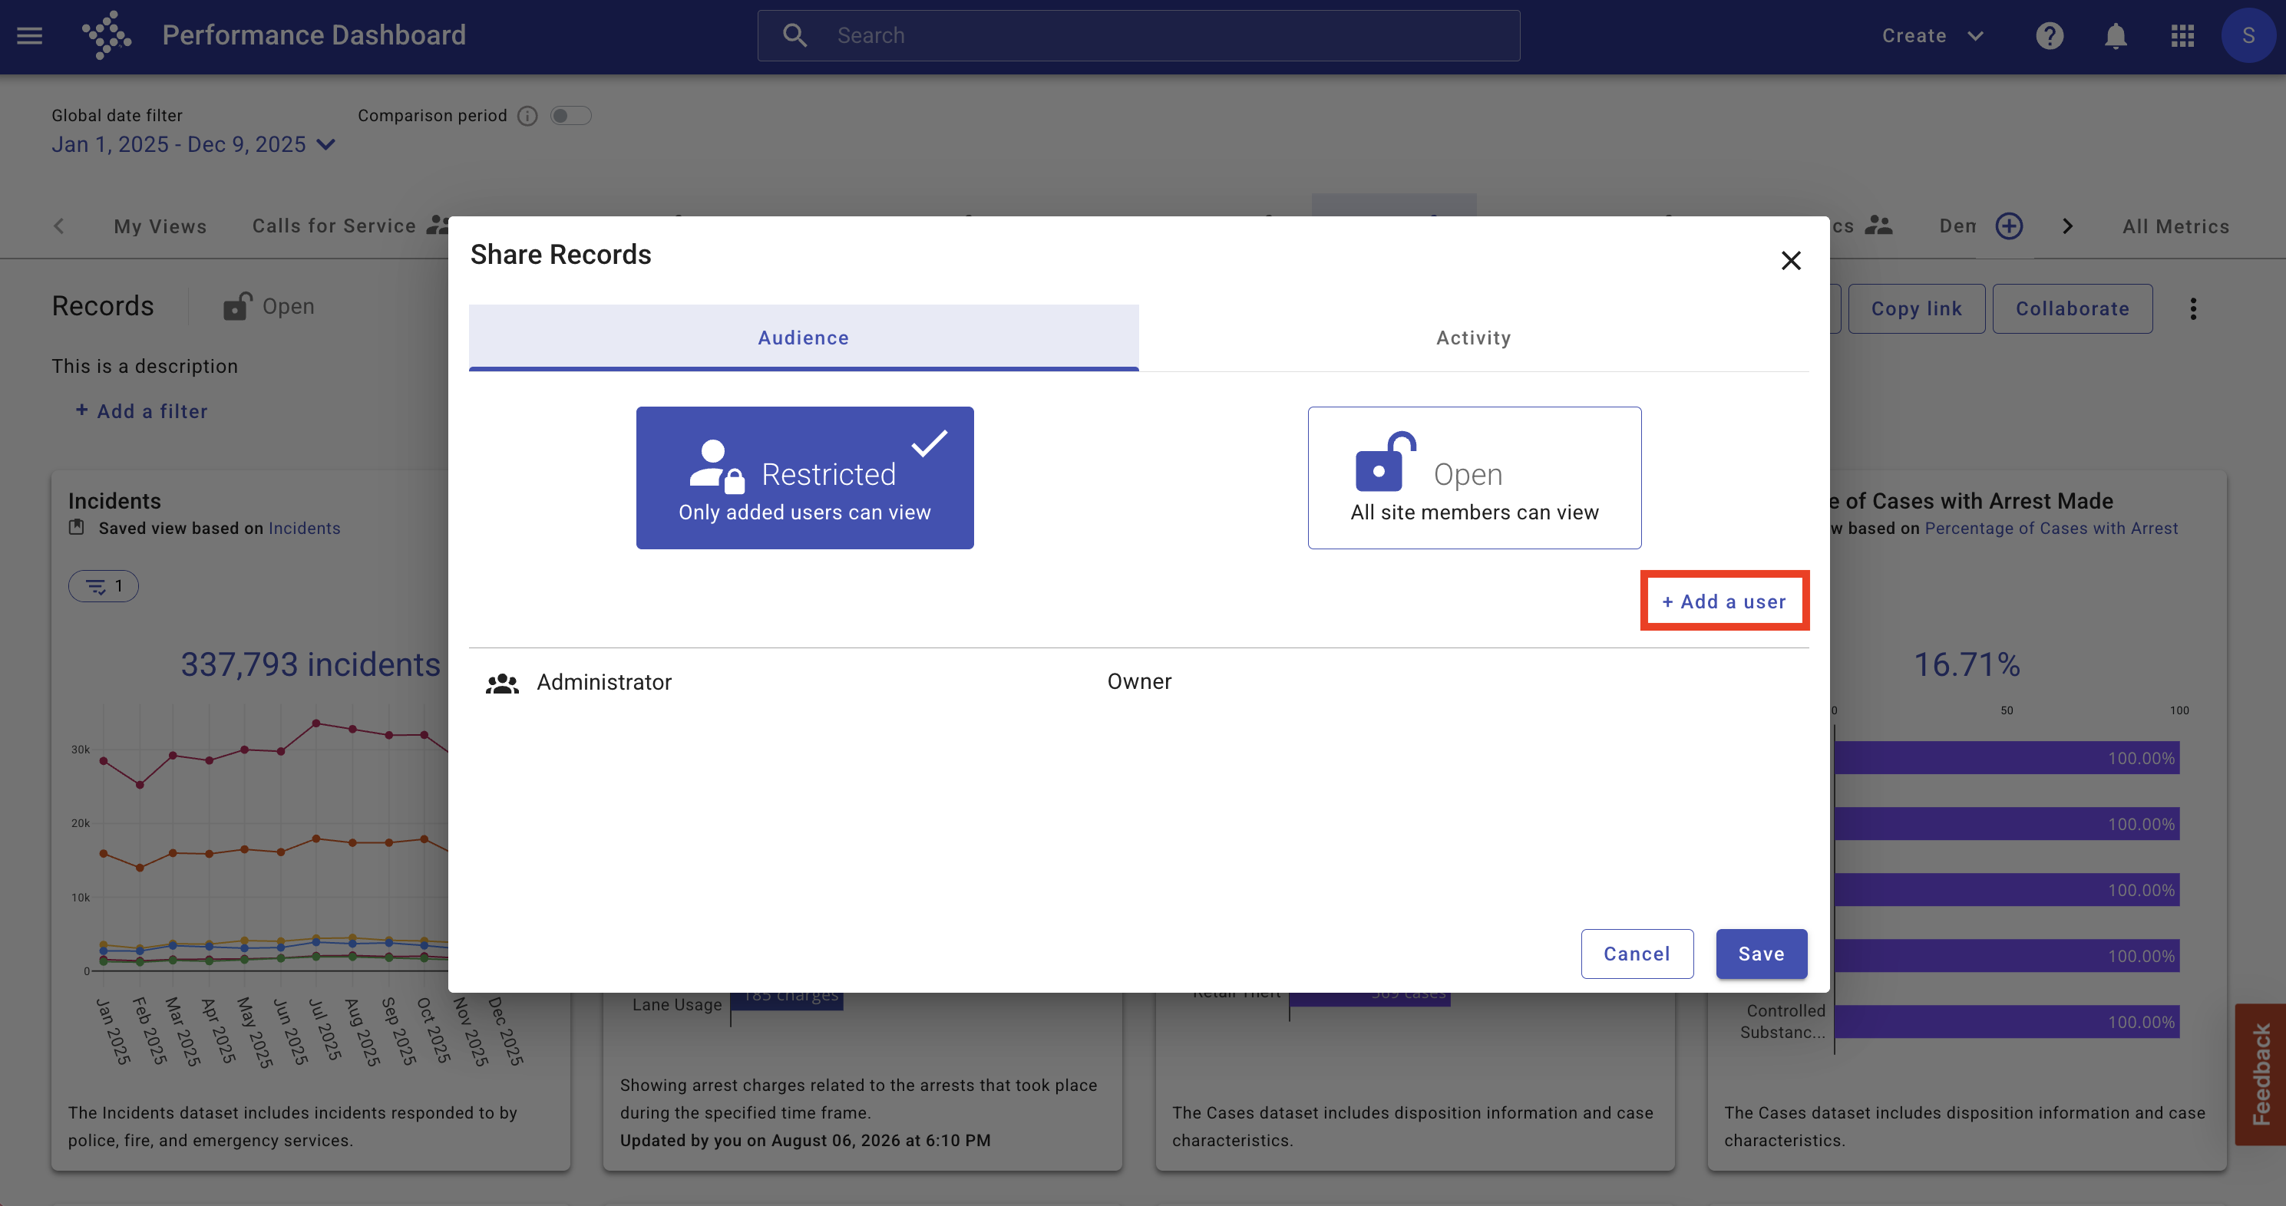Click the Lane Usage bar label
The width and height of the screenshot is (2286, 1206).
coord(677,1005)
